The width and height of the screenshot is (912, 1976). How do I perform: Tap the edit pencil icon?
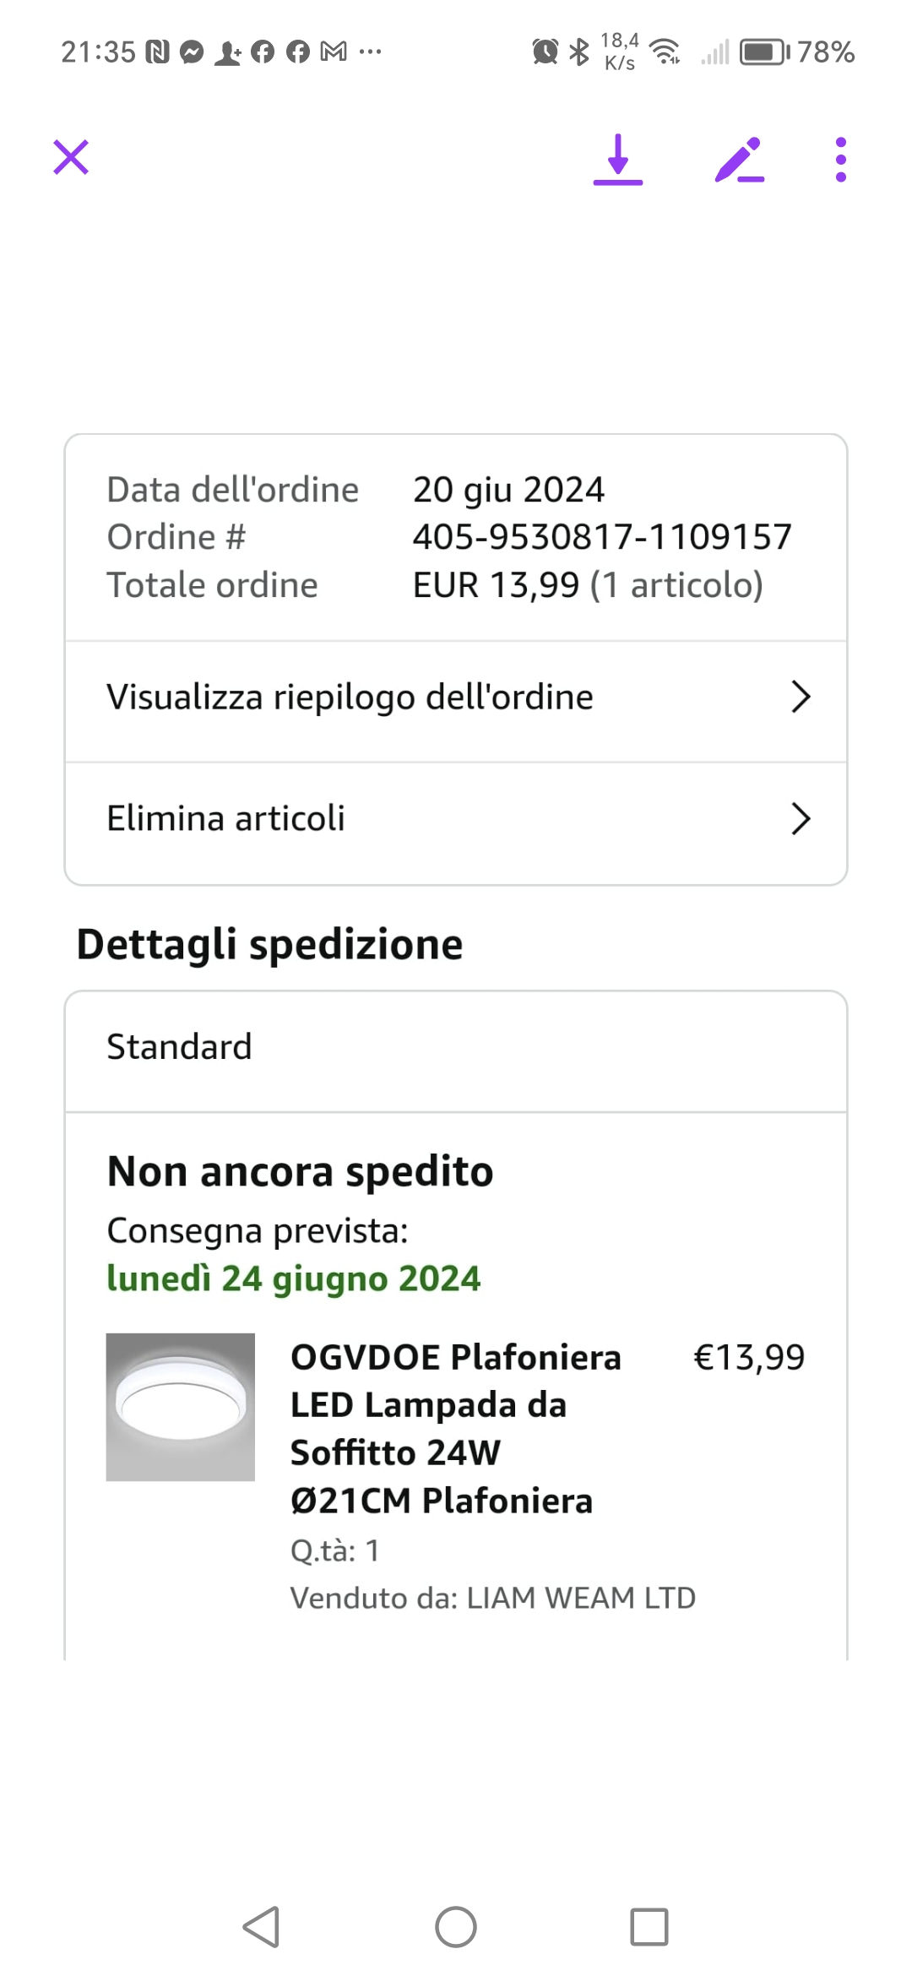(739, 160)
